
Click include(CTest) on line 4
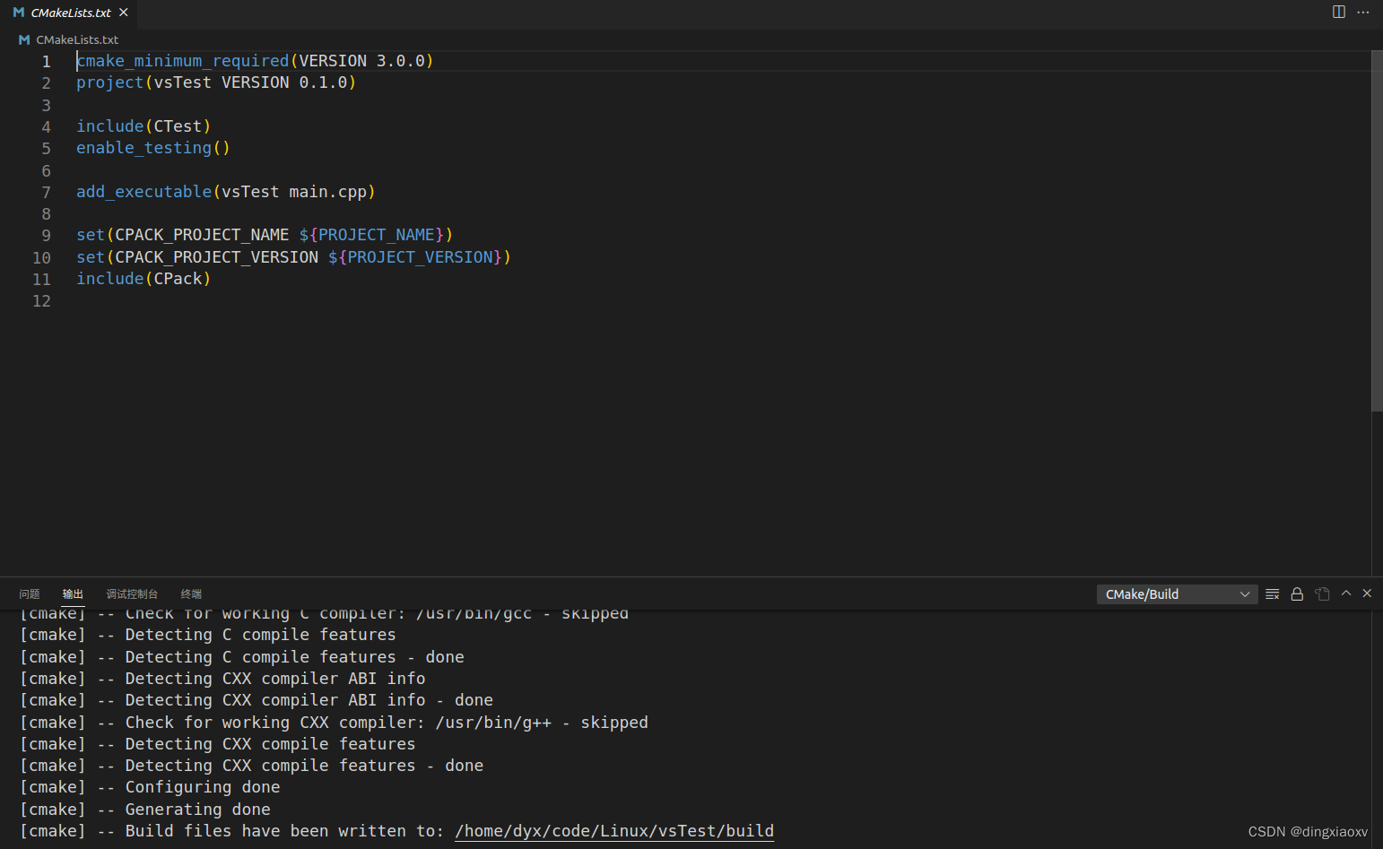[144, 126]
